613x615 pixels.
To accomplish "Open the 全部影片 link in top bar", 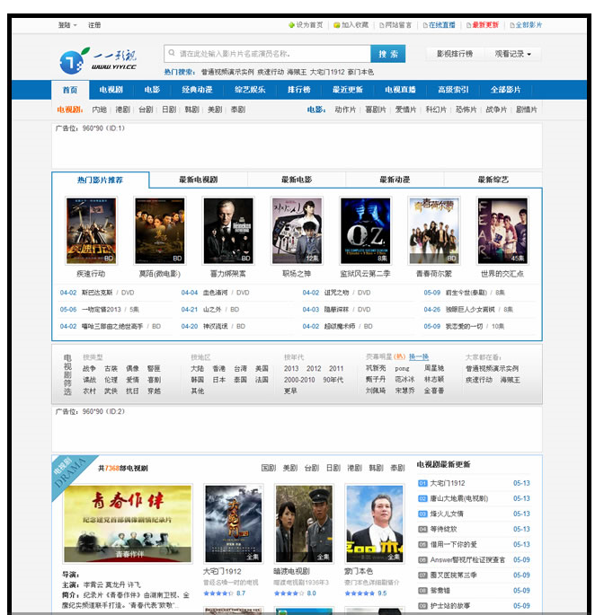I will 526,25.
